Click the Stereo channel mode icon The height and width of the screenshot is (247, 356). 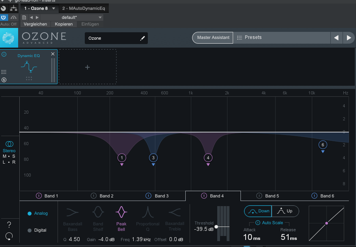(x=9, y=144)
